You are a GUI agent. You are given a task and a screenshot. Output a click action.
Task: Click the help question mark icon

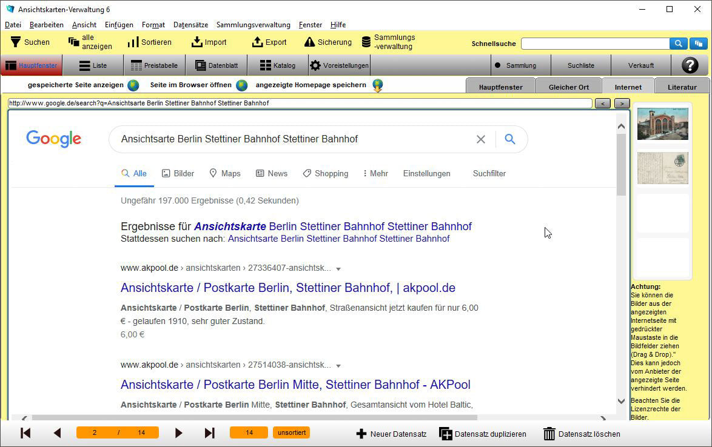[x=690, y=65]
